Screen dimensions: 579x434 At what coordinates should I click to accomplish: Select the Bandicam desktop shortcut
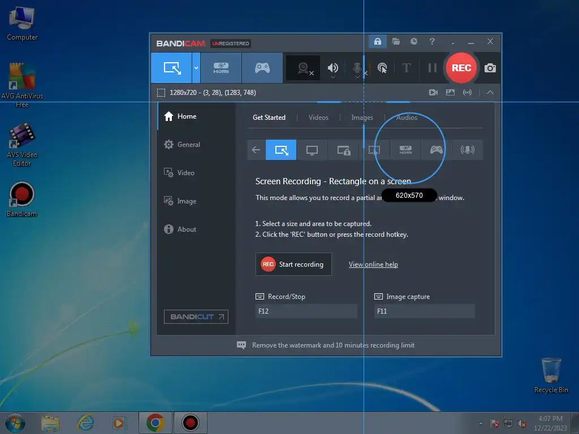coord(22,199)
